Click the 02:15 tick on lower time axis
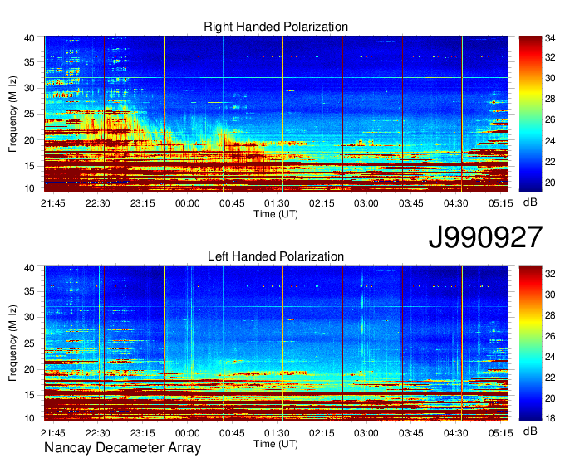Screen dimensions: 565x458 (322, 433)
